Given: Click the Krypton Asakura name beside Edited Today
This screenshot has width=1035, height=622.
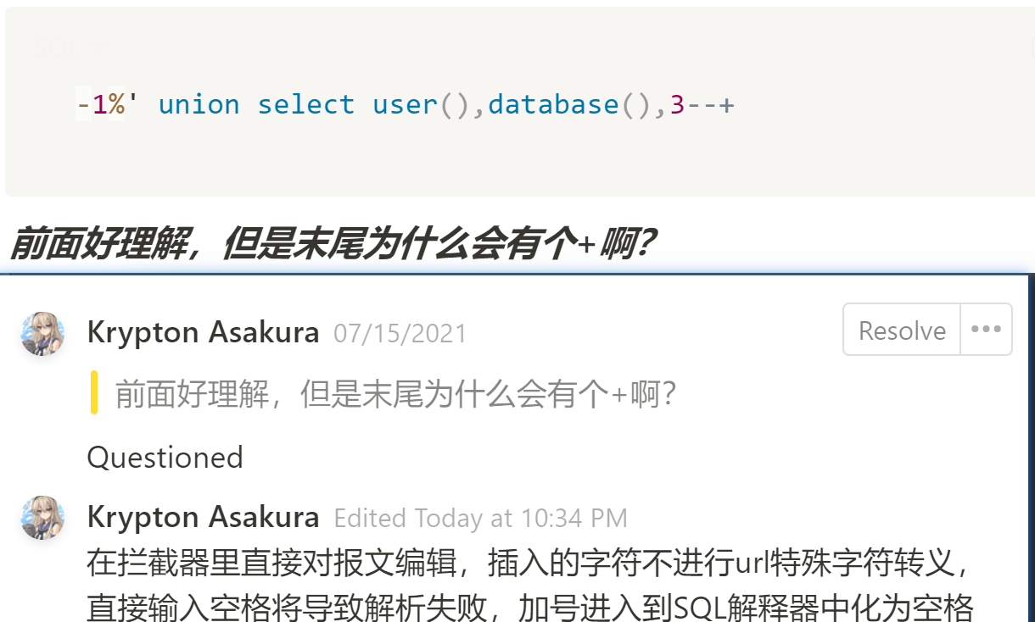Looking at the screenshot, I should point(203,517).
